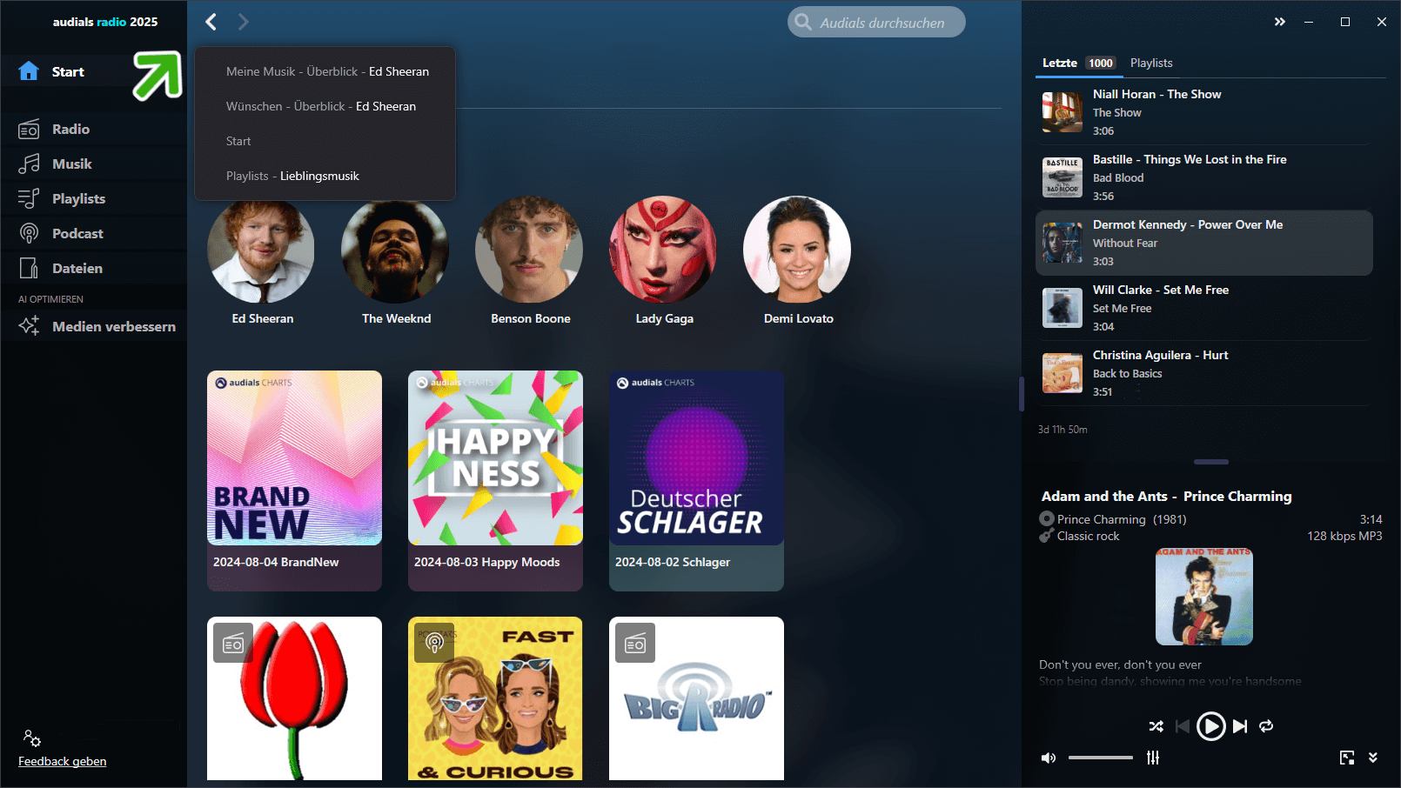1401x788 pixels.
Task: Open Ed Sheeran artist portrait
Action: (x=261, y=250)
